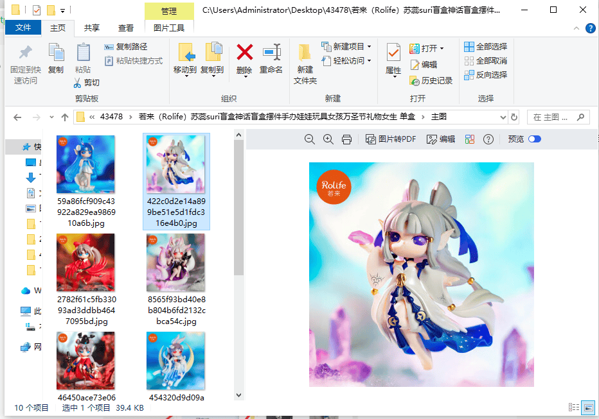Viewport: 599px width, 419px height.
Task: Select thumbnail 454320d9d09a image
Action: pyautogui.click(x=175, y=361)
